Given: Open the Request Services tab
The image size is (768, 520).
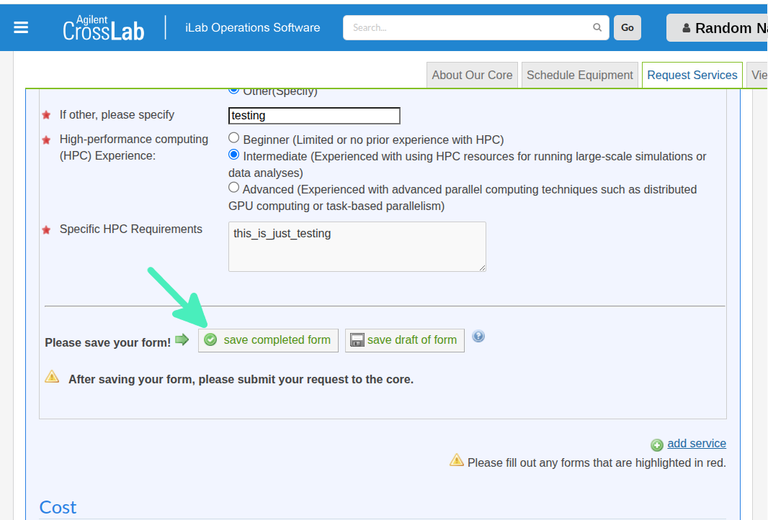Looking at the screenshot, I should (692, 75).
